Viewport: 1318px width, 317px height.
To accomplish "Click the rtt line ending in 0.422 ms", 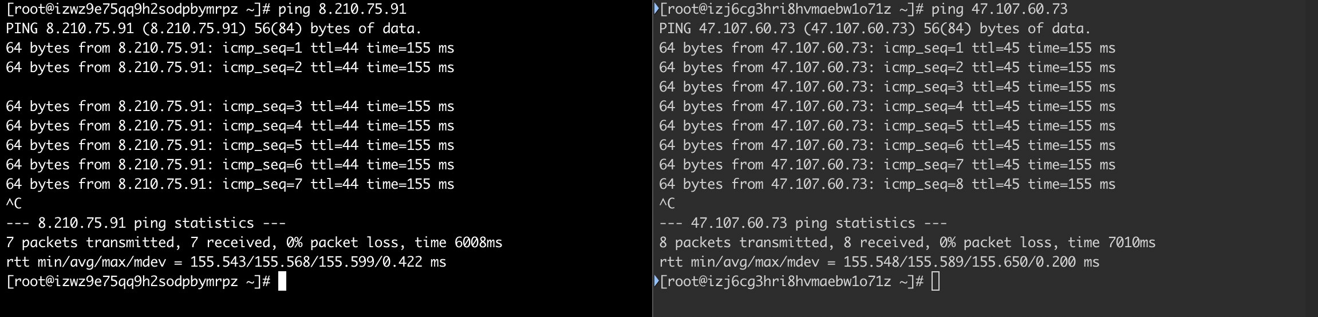I will pos(226,262).
